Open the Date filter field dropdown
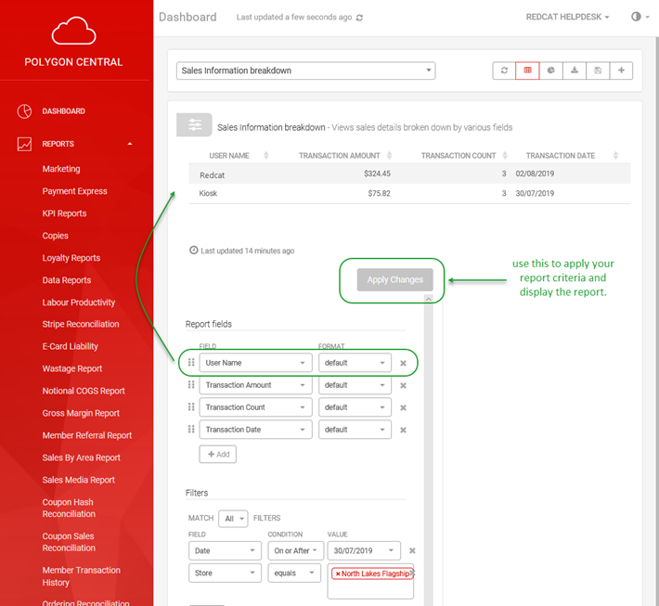The width and height of the screenshot is (659, 606). point(225,550)
